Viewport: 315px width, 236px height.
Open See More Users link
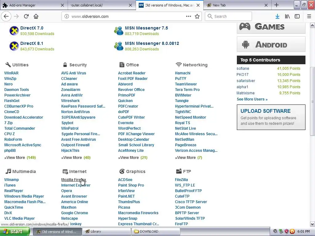click(x=252, y=99)
